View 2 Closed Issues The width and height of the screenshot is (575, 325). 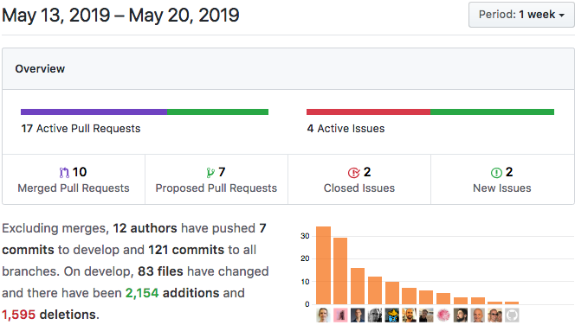pos(359,179)
